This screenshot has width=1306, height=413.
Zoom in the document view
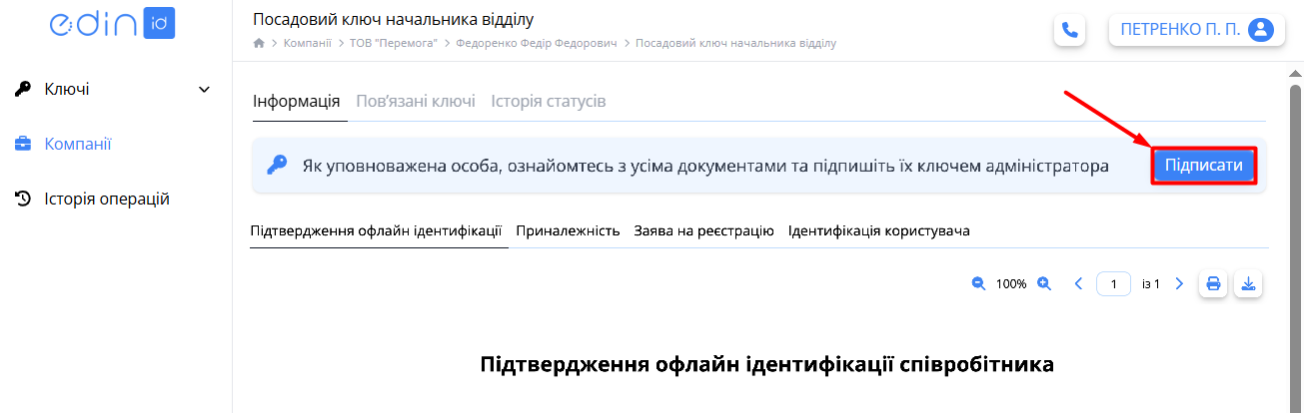click(1044, 283)
